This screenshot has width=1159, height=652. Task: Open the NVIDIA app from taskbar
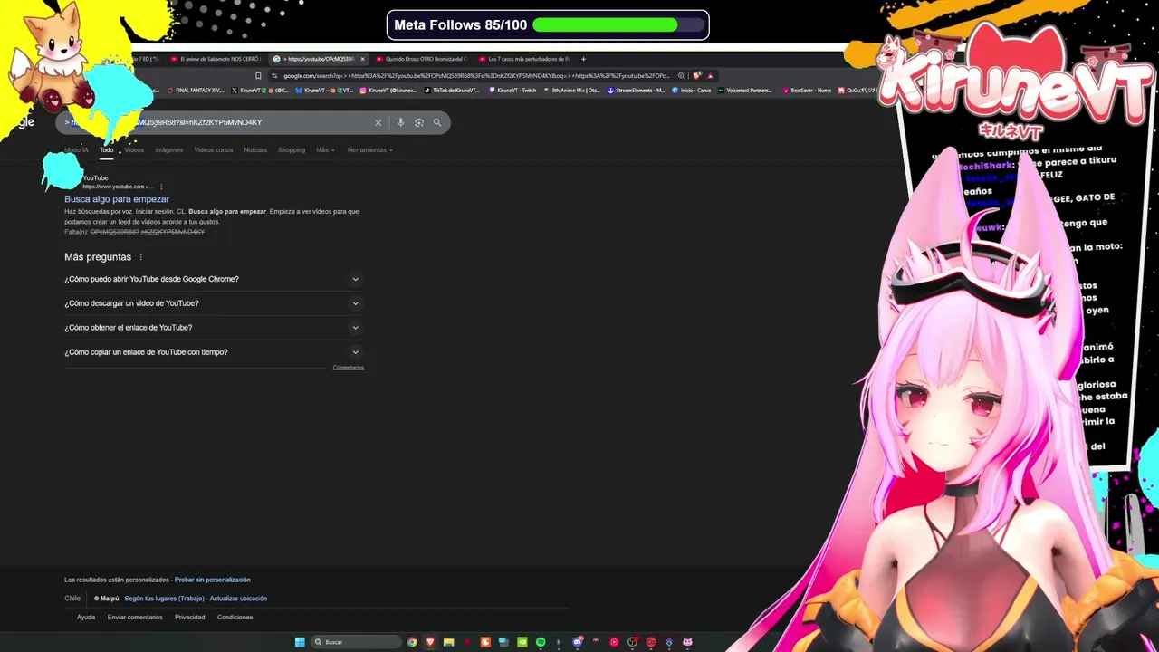pyautogui.click(x=522, y=642)
